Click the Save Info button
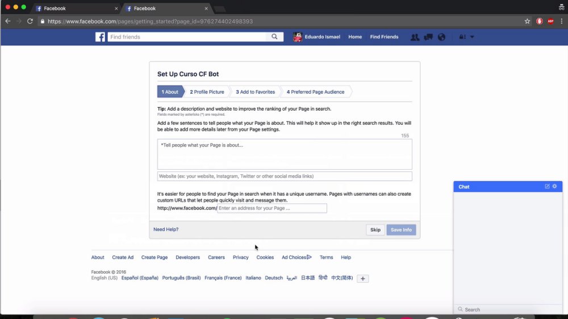Screen dimensions: 568x319 pyautogui.click(x=401, y=230)
